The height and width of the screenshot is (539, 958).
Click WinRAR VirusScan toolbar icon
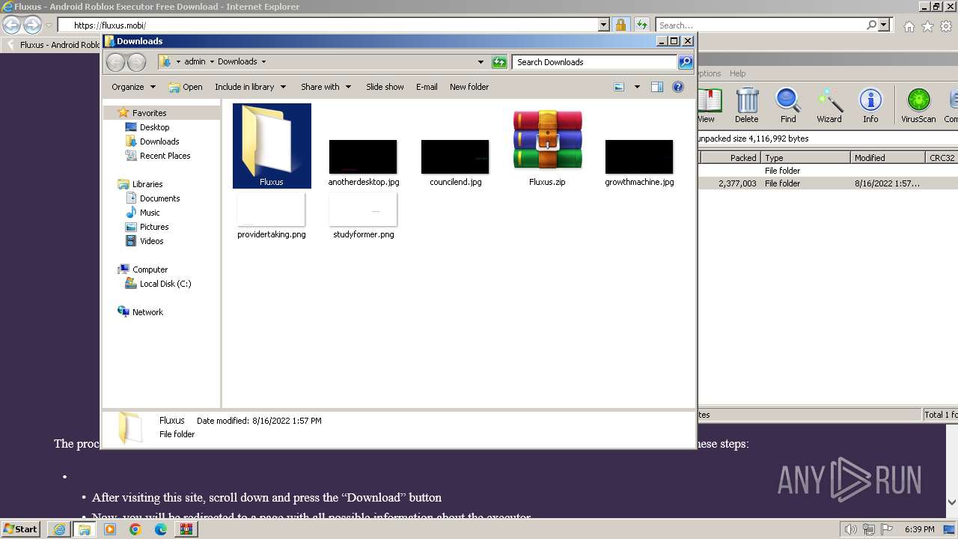click(918, 106)
